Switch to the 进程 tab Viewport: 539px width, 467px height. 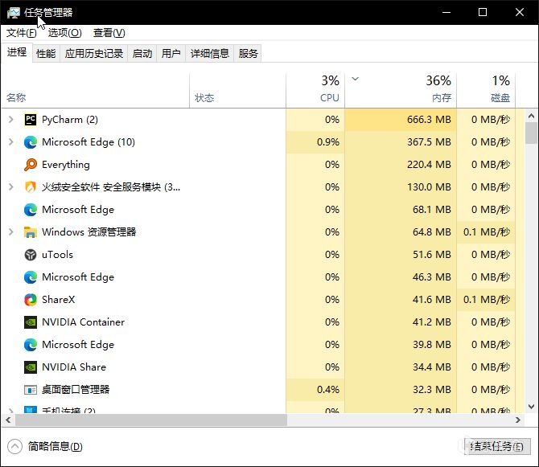(17, 52)
